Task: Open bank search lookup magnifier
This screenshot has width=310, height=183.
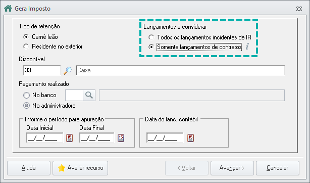Action: click(x=89, y=95)
